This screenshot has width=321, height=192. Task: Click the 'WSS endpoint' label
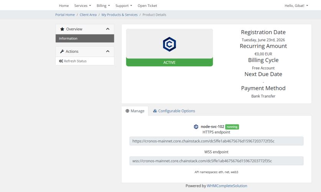point(216,152)
